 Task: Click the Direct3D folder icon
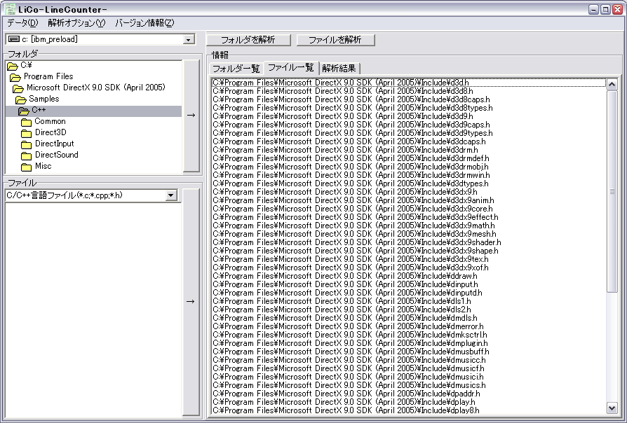pos(27,133)
